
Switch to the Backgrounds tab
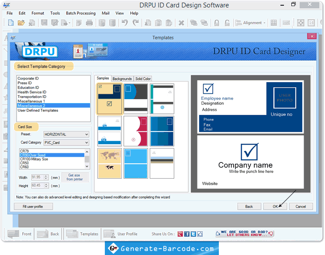(122, 79)
